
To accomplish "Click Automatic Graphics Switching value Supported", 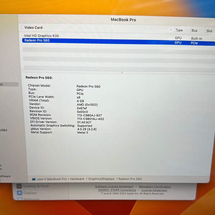I will coord(85,126).
